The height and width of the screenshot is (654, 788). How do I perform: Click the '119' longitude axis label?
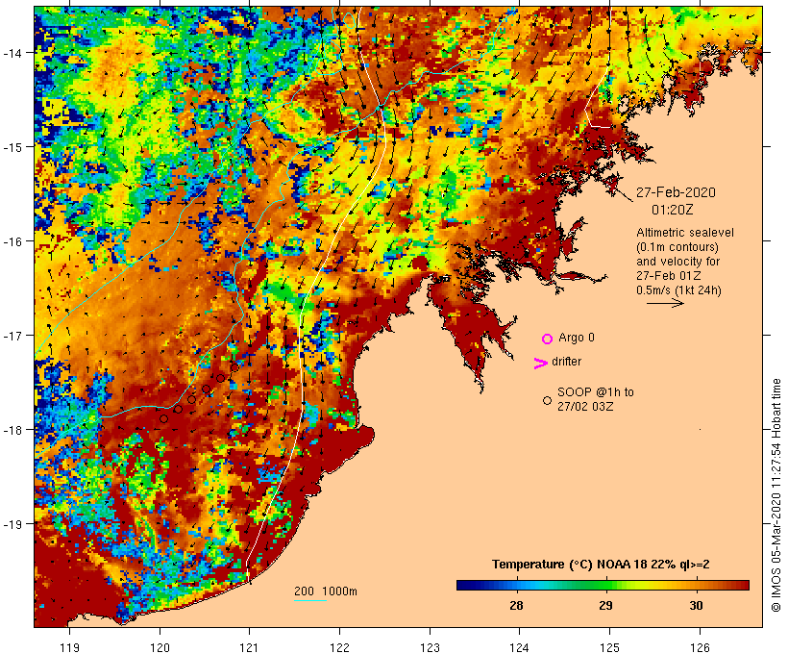pyautogui.click(x=69, y=647)
